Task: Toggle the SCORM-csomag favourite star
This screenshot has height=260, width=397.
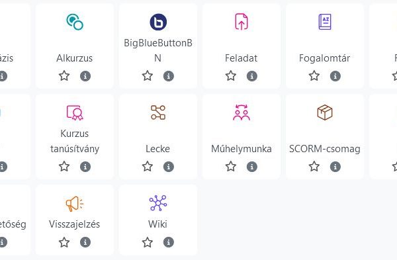Action: (314, 167)
